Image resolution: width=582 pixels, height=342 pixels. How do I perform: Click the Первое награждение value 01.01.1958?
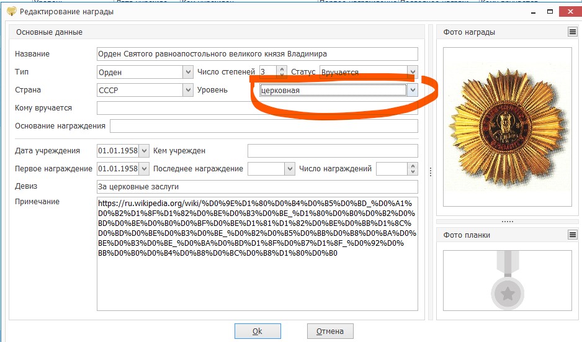pyautogui.click(x=118, y=169)
